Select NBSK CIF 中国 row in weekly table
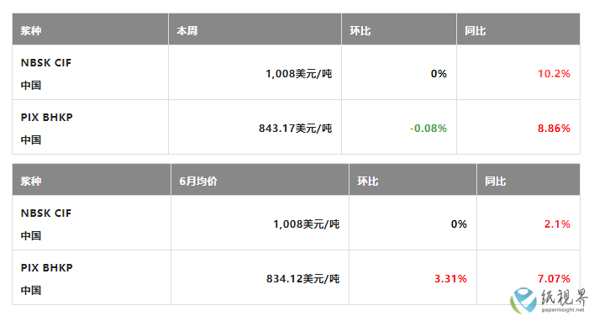This screenshot has height=316, width=594. pos(296,72)
